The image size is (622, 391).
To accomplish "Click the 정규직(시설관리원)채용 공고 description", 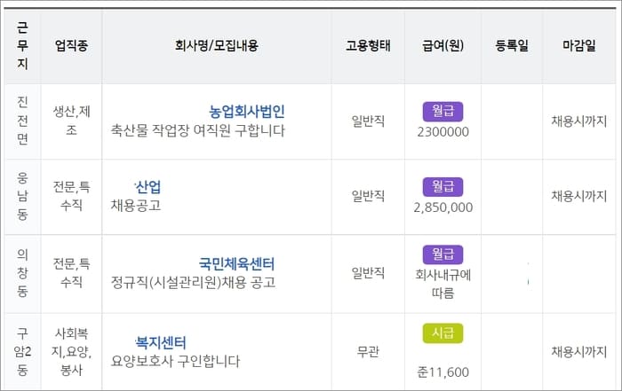I will point(193,282).
